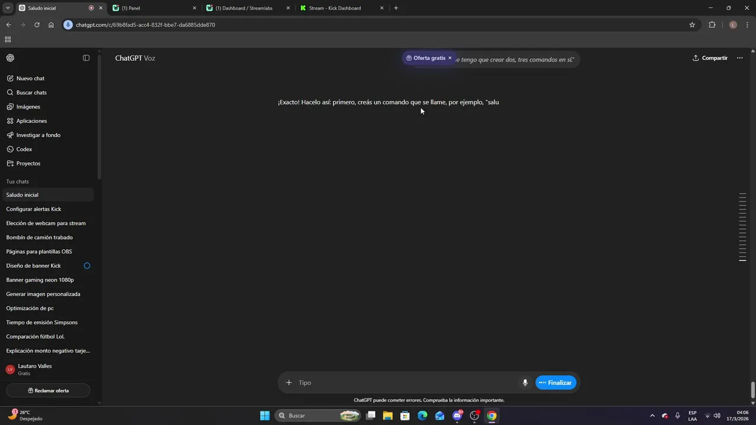Open Discord from the taskbar

457,416
